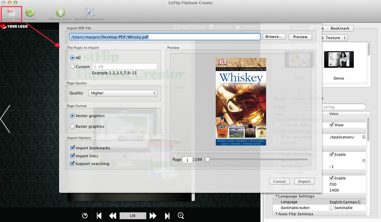Collapse Auto Flip Settings section
Image resolution: width=381 pixels, height=222 pixels.
[x=276, y=214]
